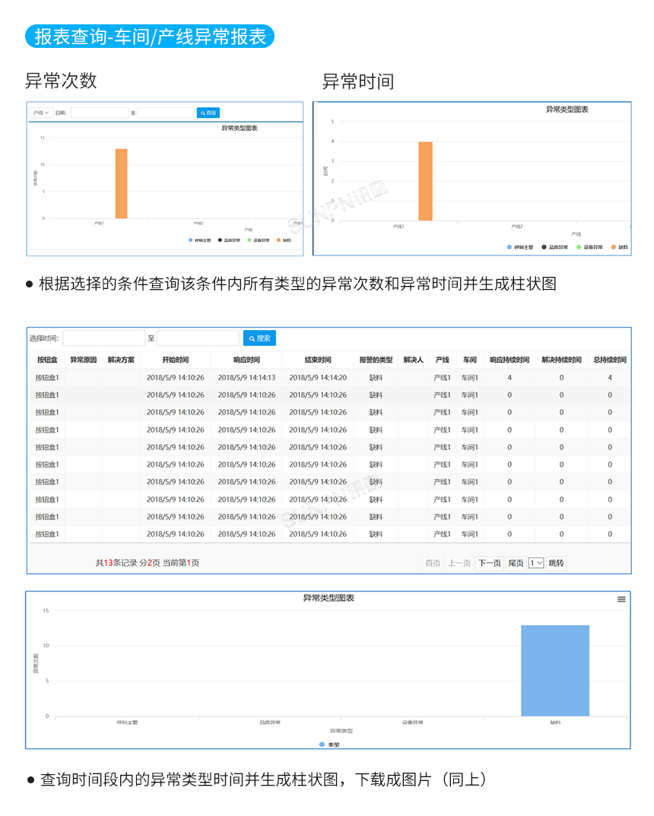Click the blue 缺料 bar in bottom chart

[x=555, y=671]
